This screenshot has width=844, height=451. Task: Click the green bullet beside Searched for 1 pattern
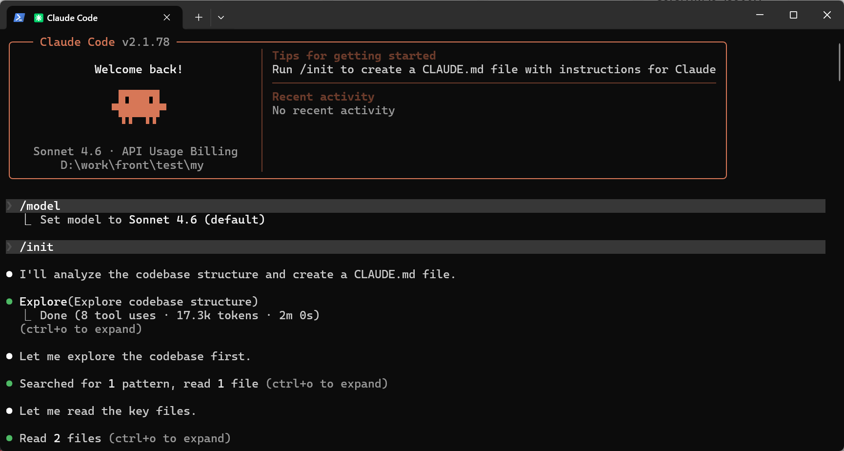[9, 384]
